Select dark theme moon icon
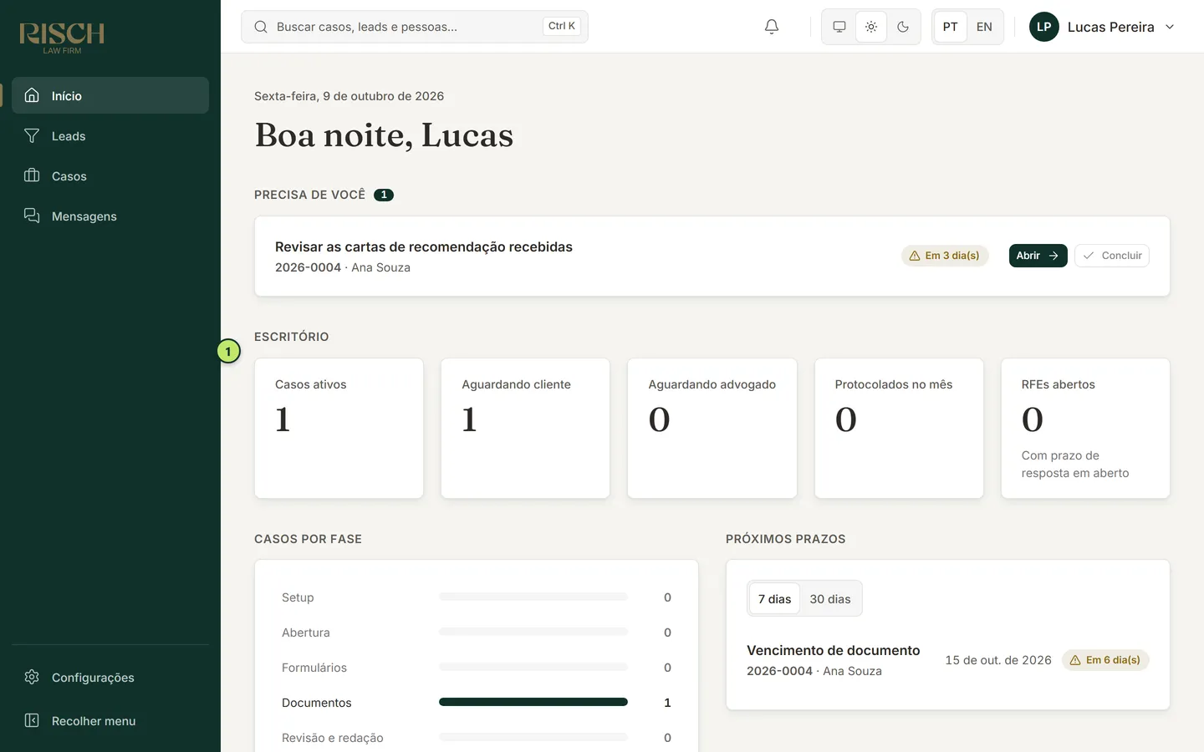This screenshot has width=1204, height=752. pos(903,27)
